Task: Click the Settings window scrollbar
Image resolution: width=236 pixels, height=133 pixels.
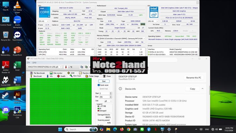Action: (209, 90)
